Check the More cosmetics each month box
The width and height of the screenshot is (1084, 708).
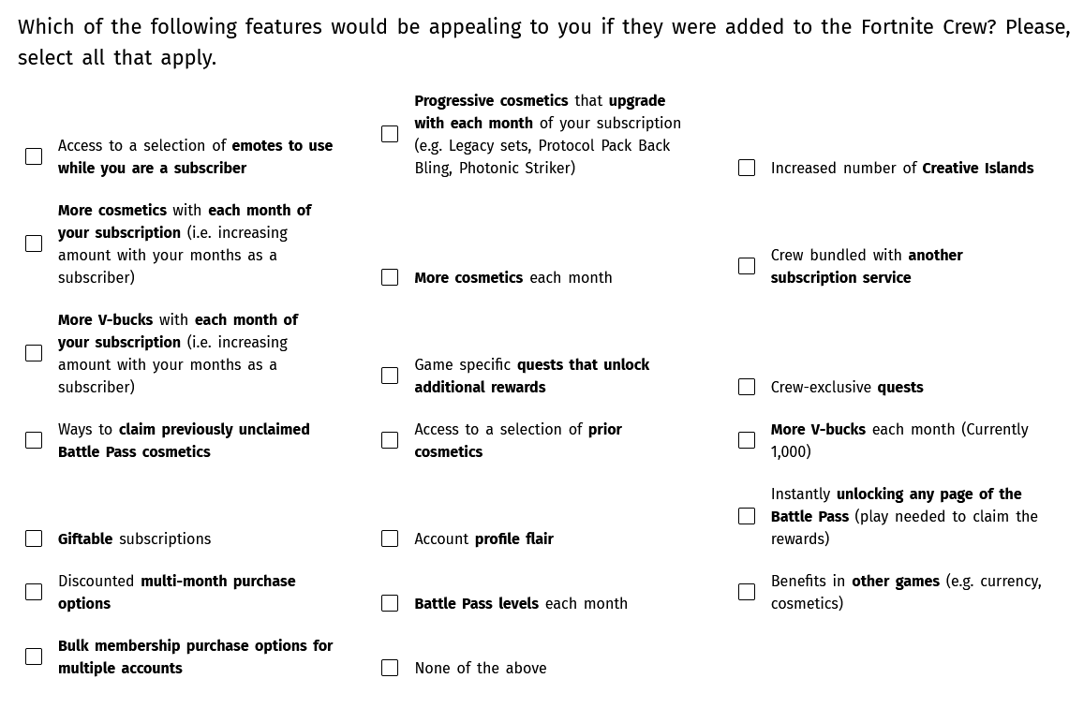390,277
